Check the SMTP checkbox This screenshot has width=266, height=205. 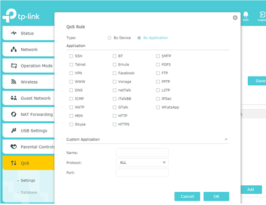click(x=158, y=56)
